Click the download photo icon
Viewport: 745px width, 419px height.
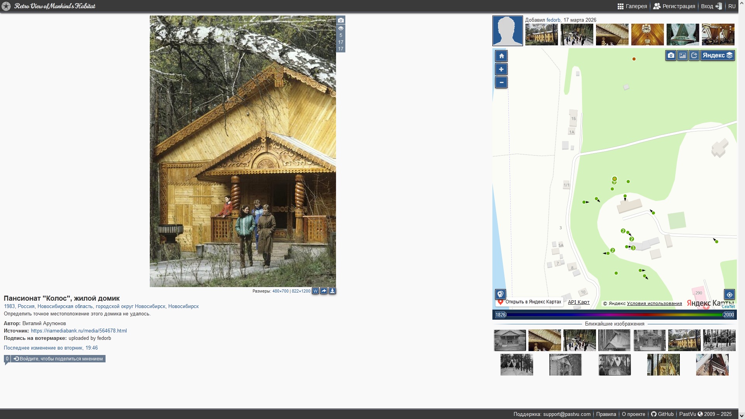tap(333, 291)
